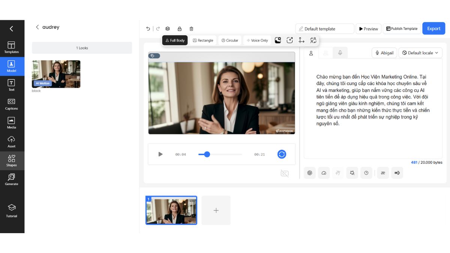Screen dimensions: 450x253
Task: Click the expand-to-fit arrow icon
Action: coord(289,40)
